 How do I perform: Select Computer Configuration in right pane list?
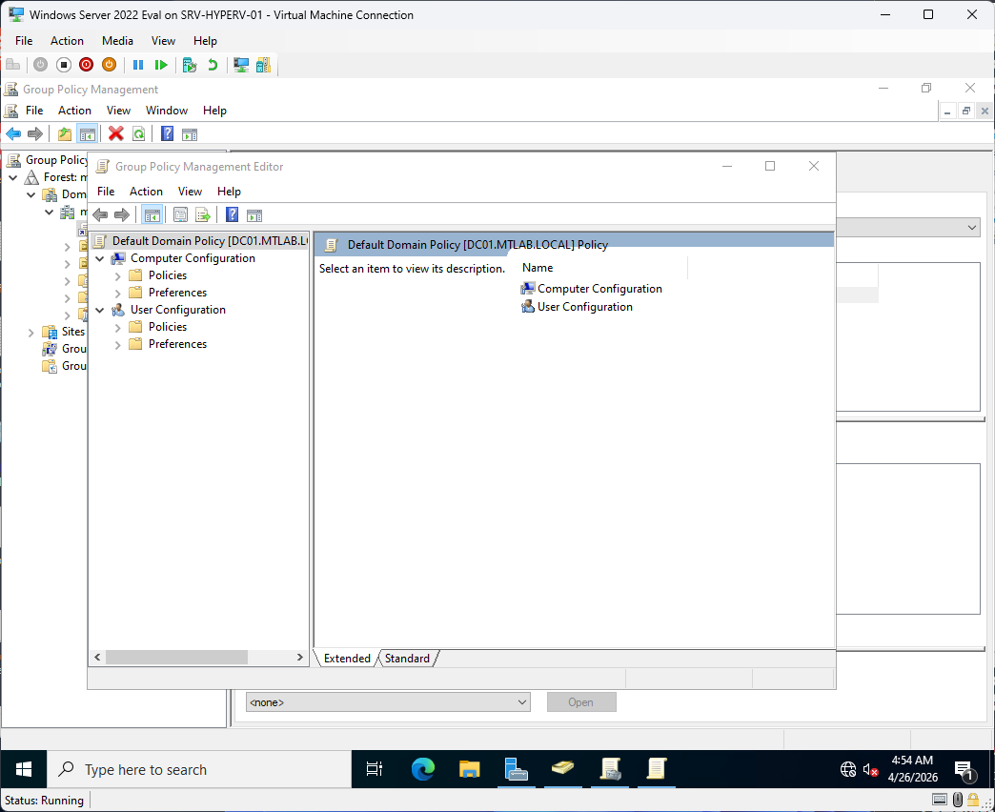click(592, 289)
